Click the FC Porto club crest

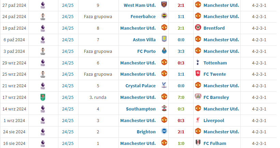(x=164, y=51)
